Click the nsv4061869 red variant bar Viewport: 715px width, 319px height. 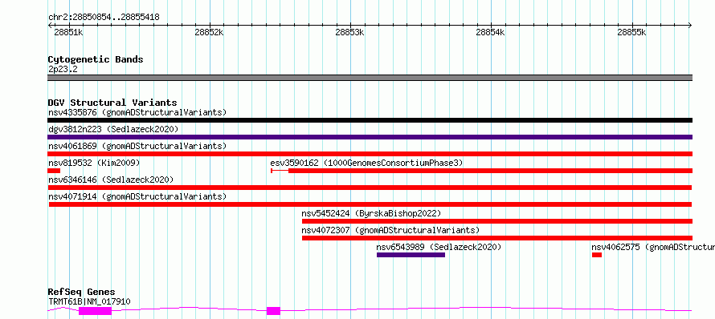pyautogui.click(x=370, y=154)
